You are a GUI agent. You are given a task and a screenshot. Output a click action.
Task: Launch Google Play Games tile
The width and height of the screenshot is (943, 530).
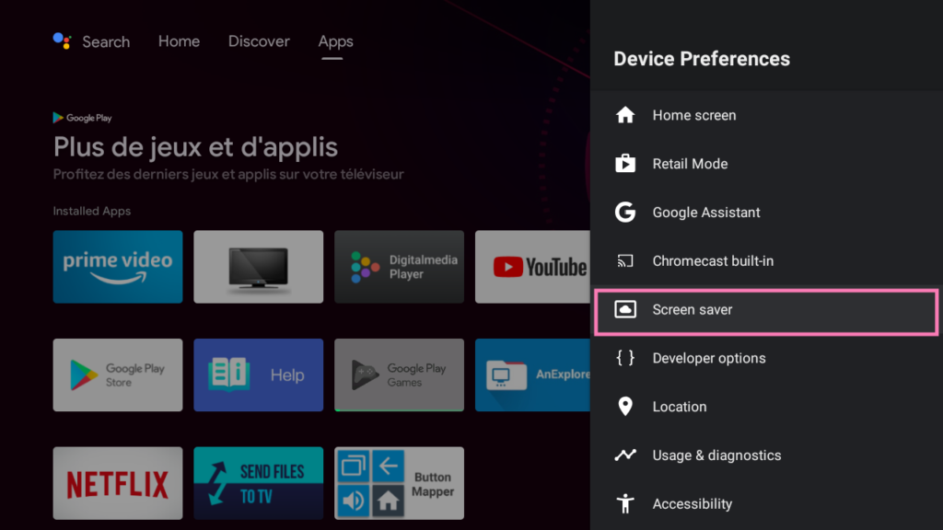coord(400,375)
